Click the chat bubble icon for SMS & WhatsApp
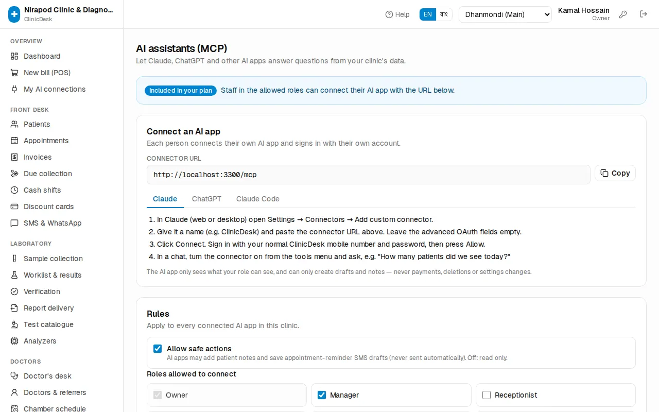The image size is (659, 412). tap(14, 223)
